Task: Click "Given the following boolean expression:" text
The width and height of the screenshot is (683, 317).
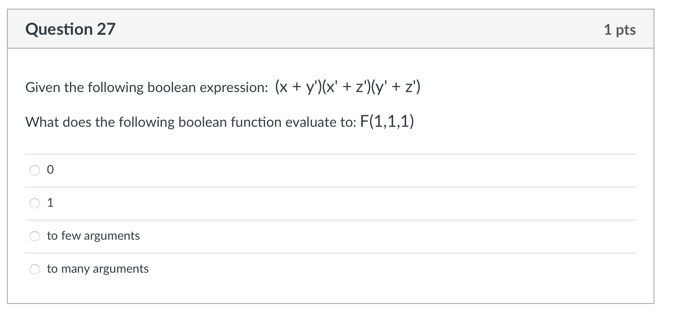Action: (147, 88)
